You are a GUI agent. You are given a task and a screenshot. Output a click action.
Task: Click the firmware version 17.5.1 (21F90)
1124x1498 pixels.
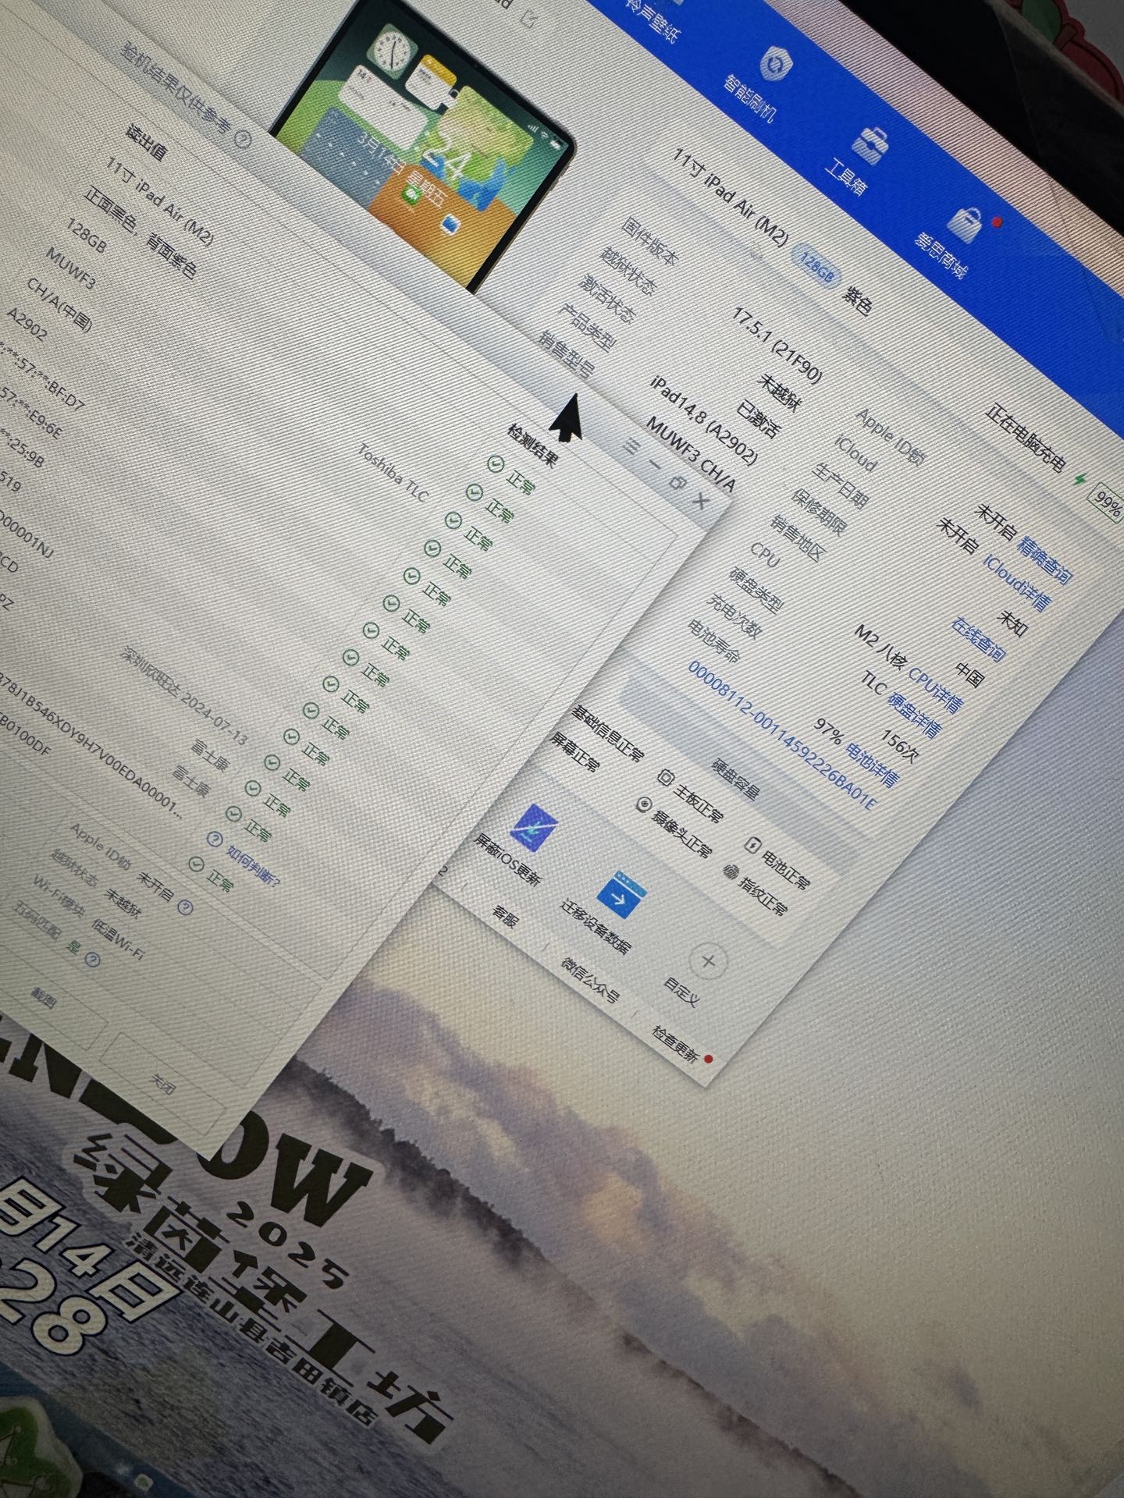[777, 346]
